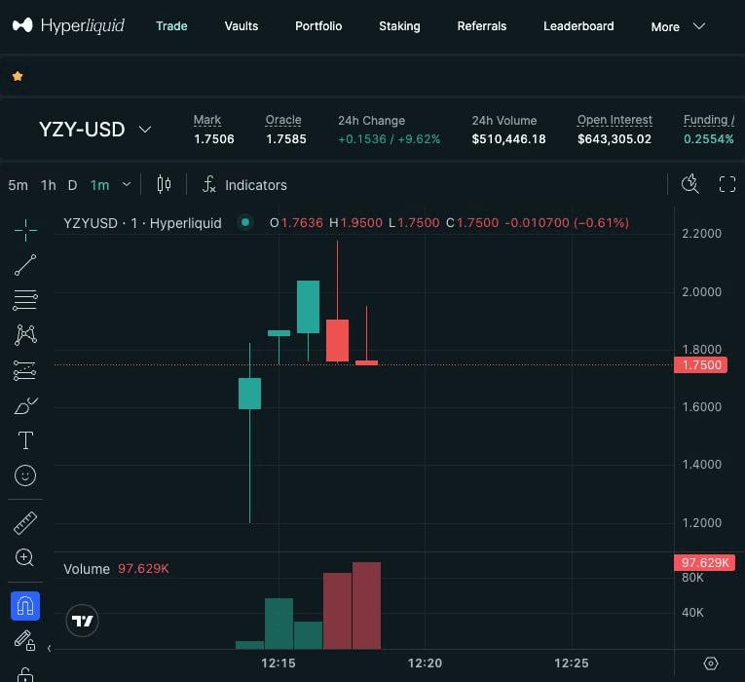This screenshot has height=682, width=745.
Task: Select the crosshair cursor tool
Action: coord(25,231)
